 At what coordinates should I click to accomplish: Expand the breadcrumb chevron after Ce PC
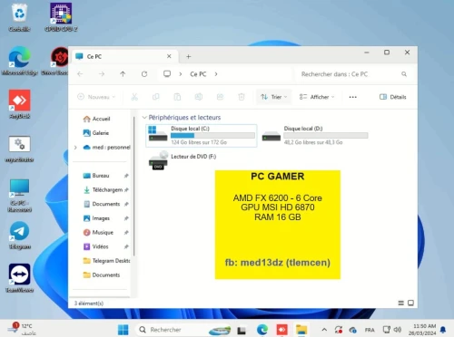(216, 74)
